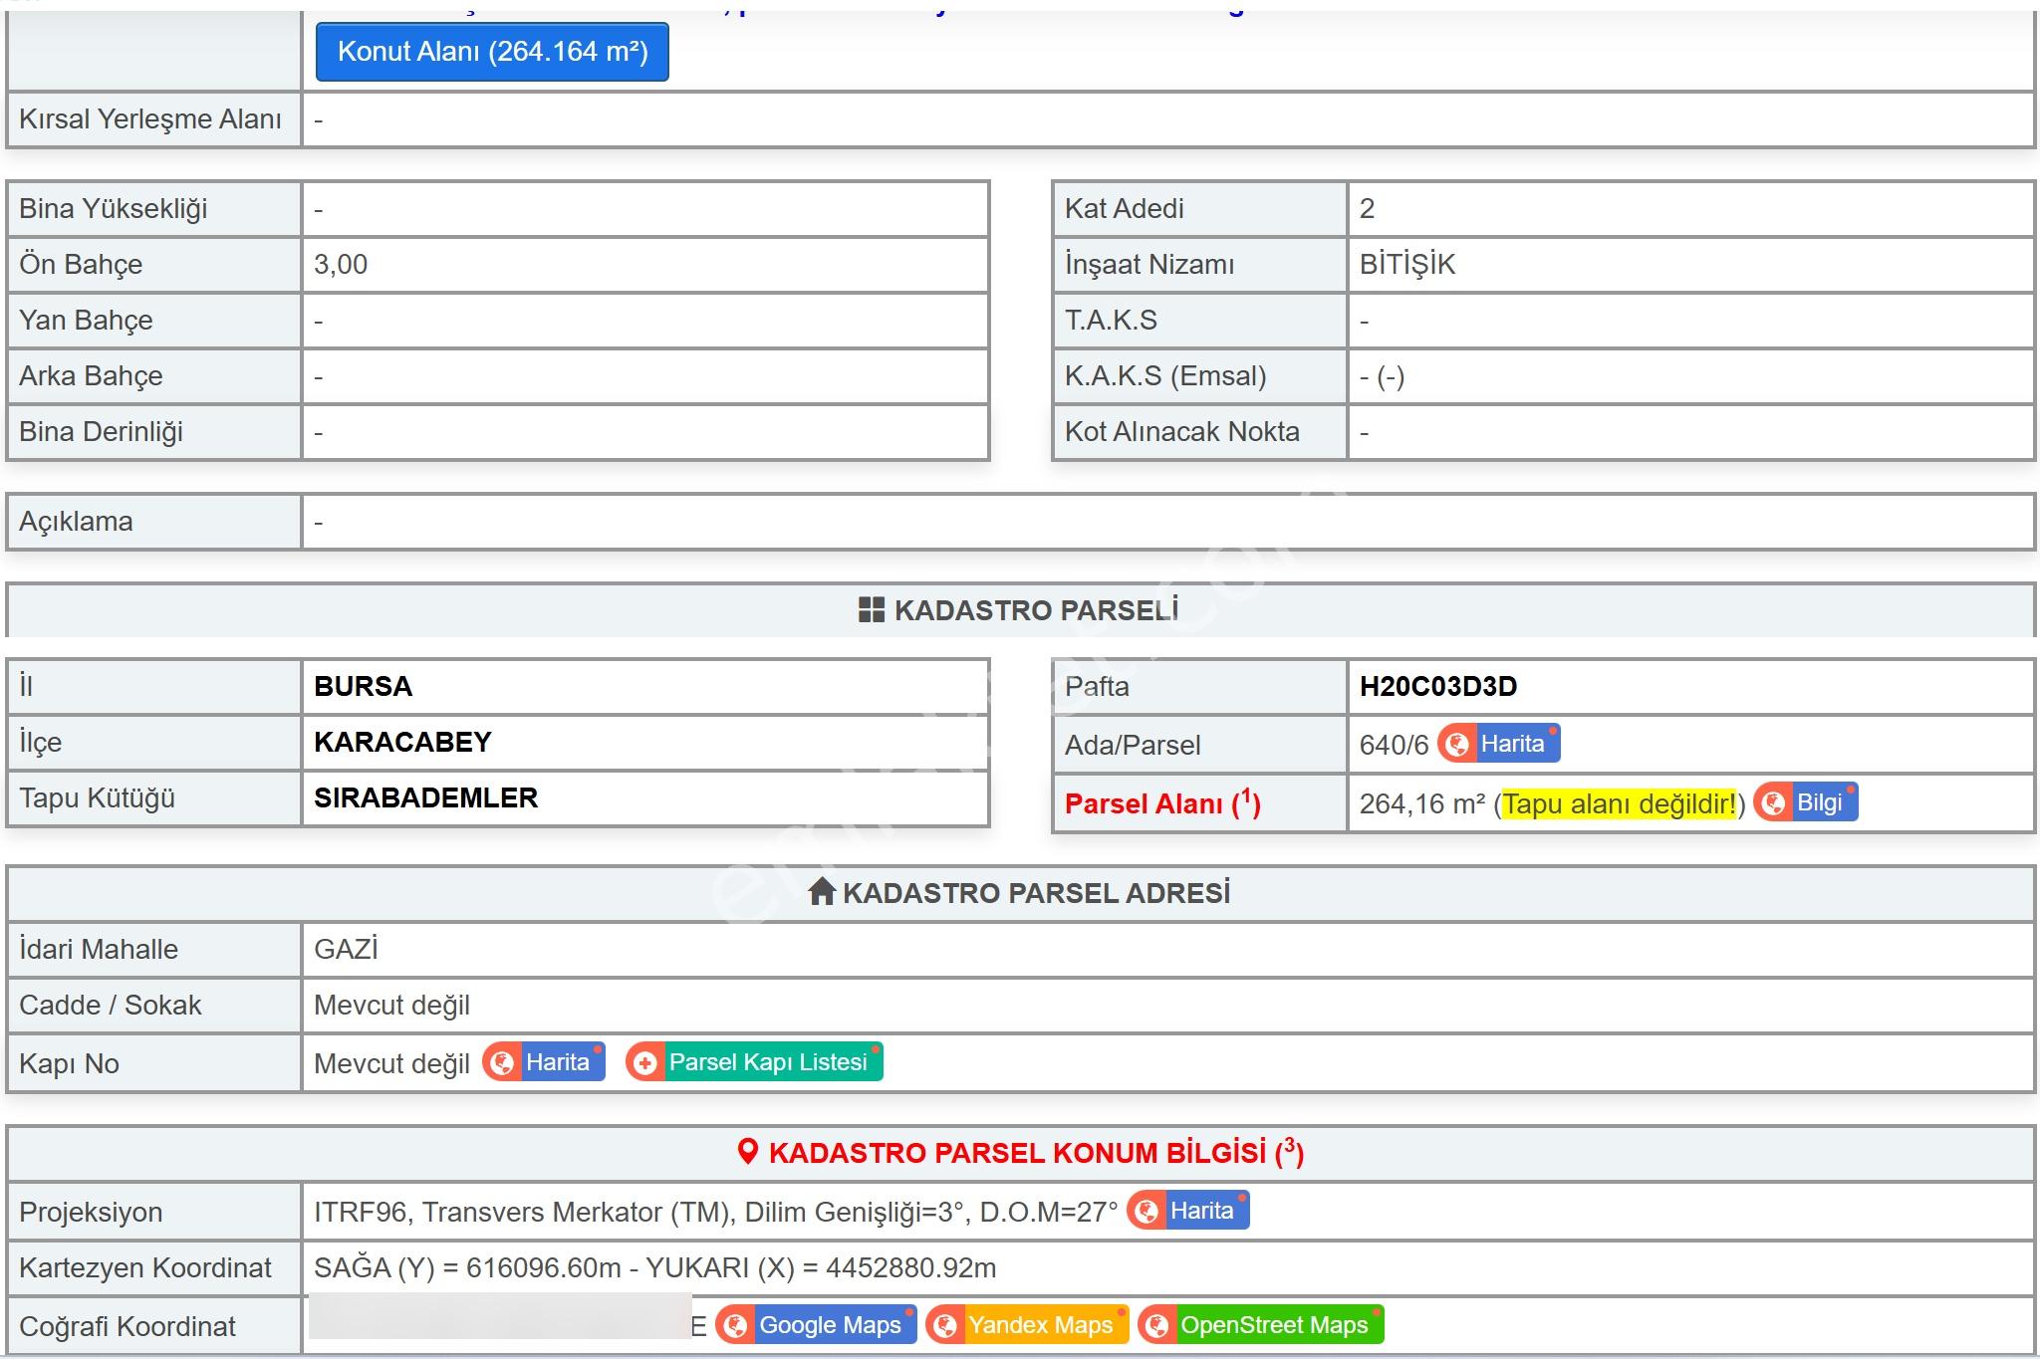Screen dimensions: 2040x1359
Task: Click globe icon on Yandex Maps button
Action: click(x=945, y=1326)
